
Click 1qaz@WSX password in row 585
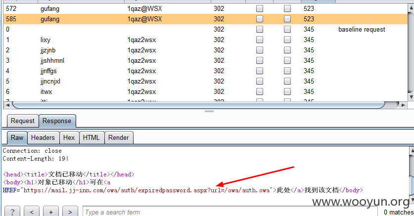(x=145, y=19)
